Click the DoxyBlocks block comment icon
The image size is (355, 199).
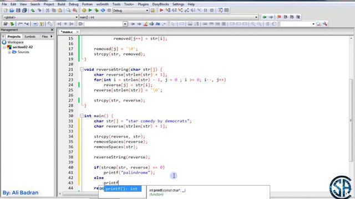click(20, 24)
